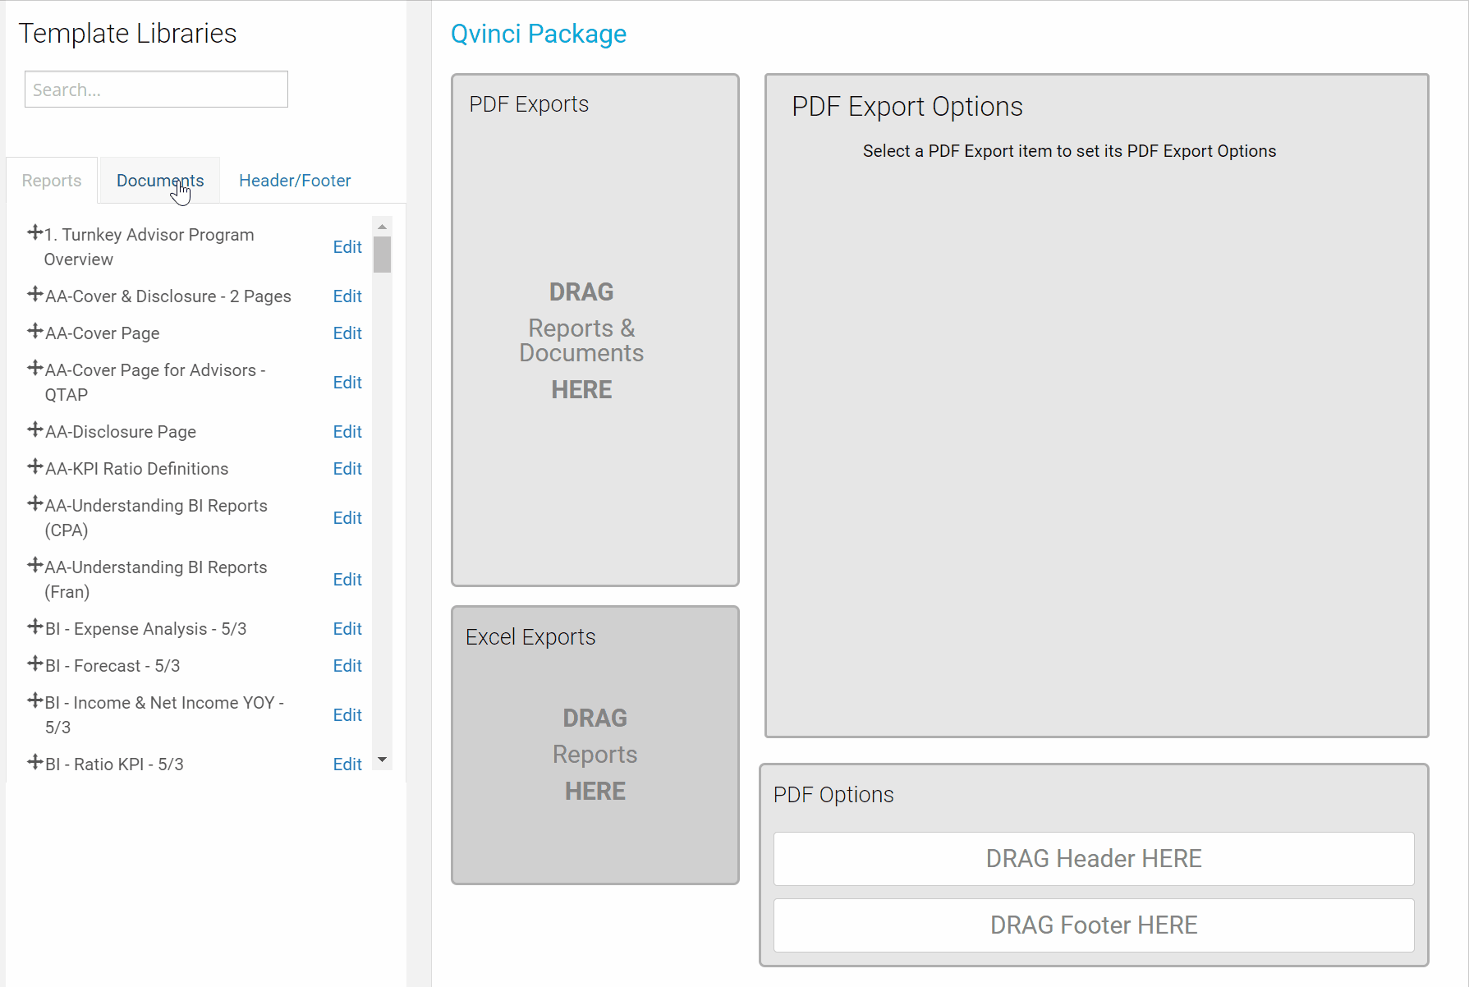Click Edit for BI - Expense Analysis - 5/3
1469x987 pixels.
click(x=347, y=629)
